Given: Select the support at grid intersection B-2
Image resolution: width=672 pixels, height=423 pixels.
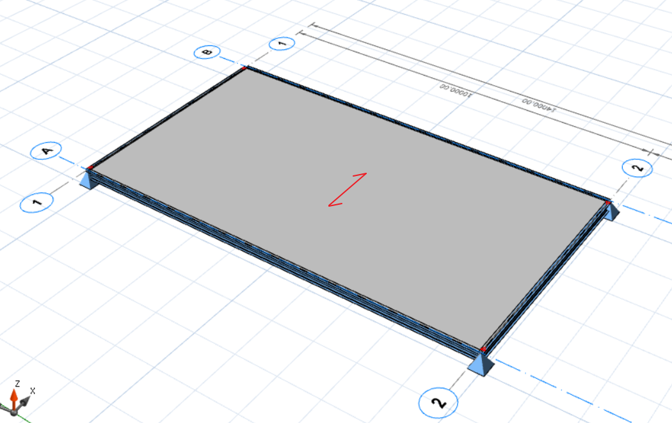Looking at the screenshot, I should coord(611,212).
